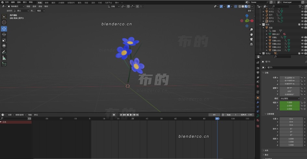Click the Play animation button

pos(131,115)
